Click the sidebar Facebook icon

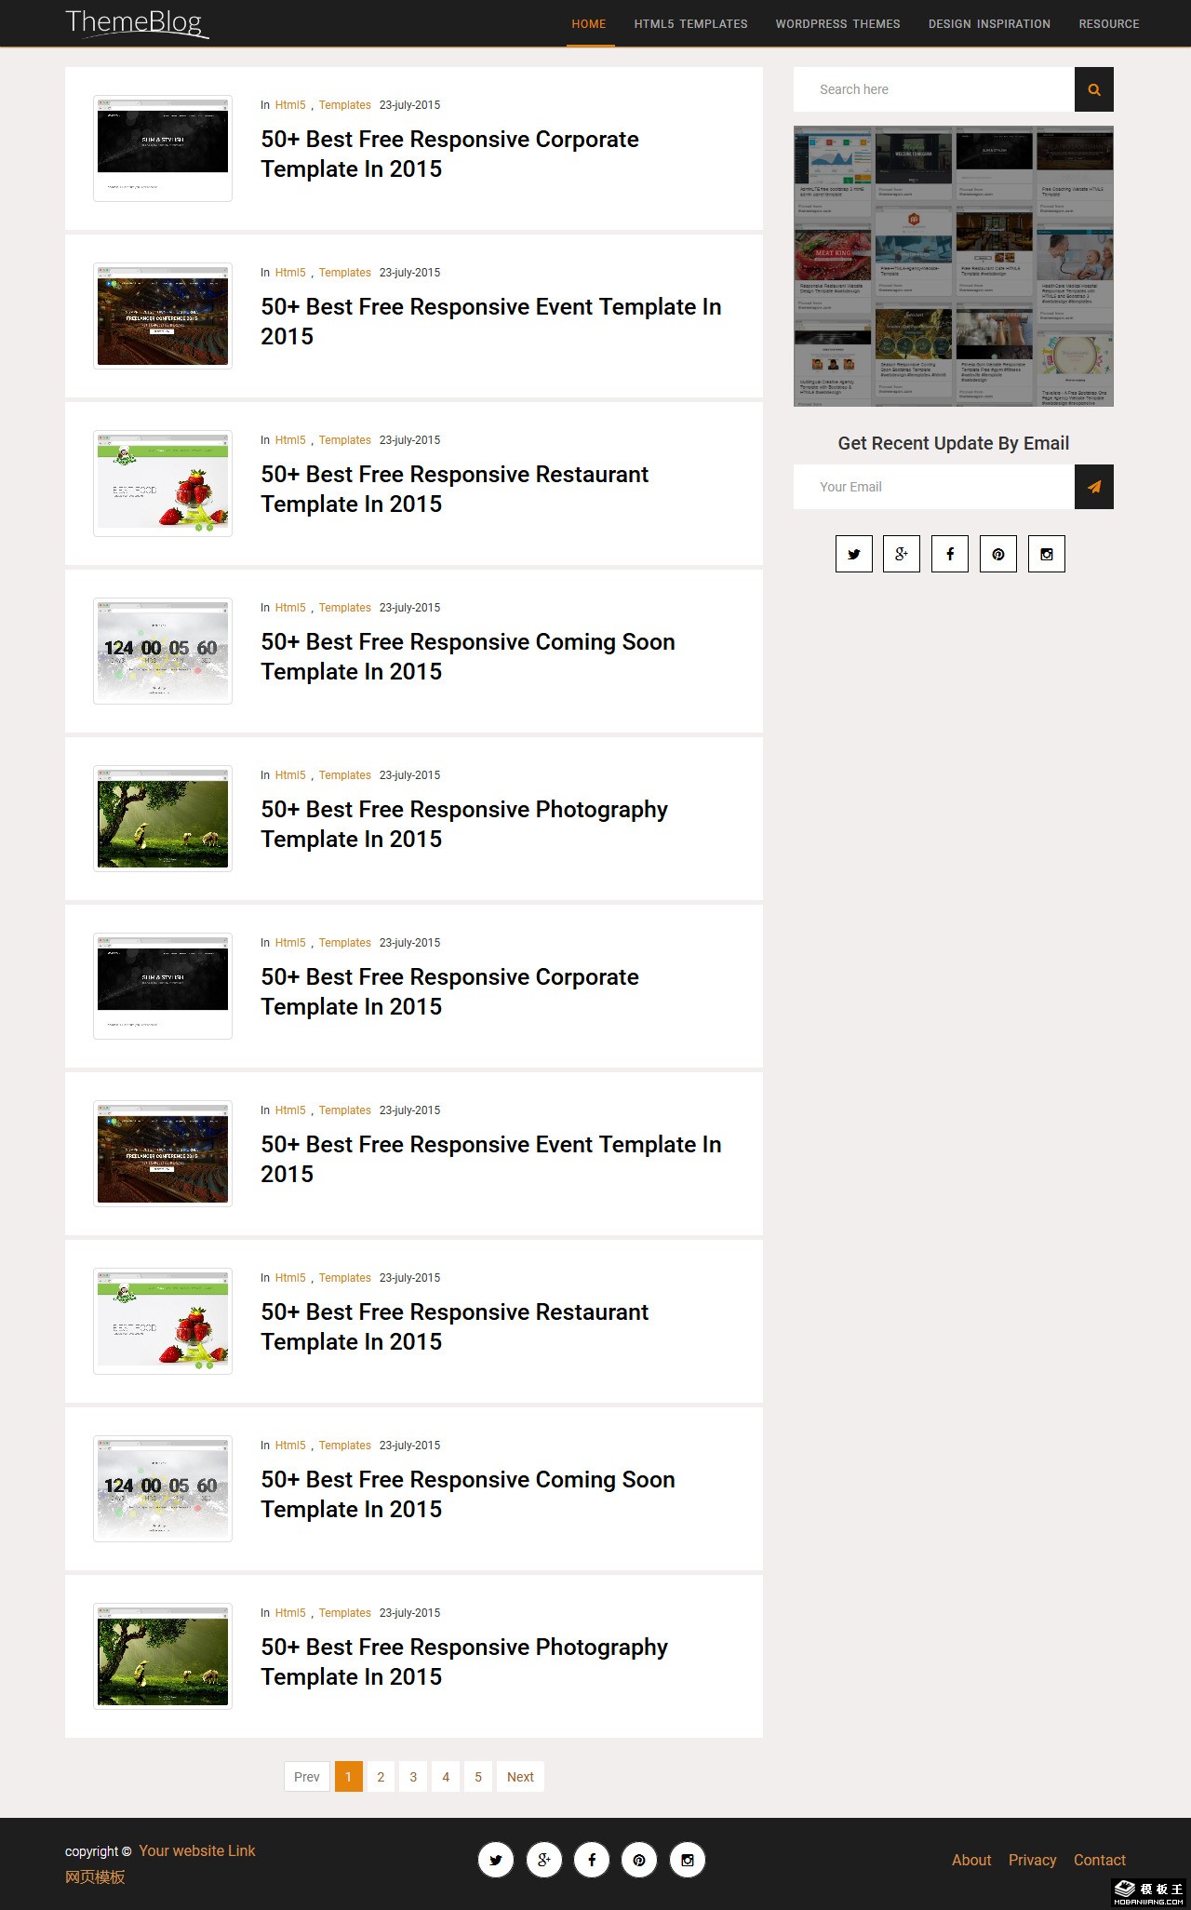(950, 554)
